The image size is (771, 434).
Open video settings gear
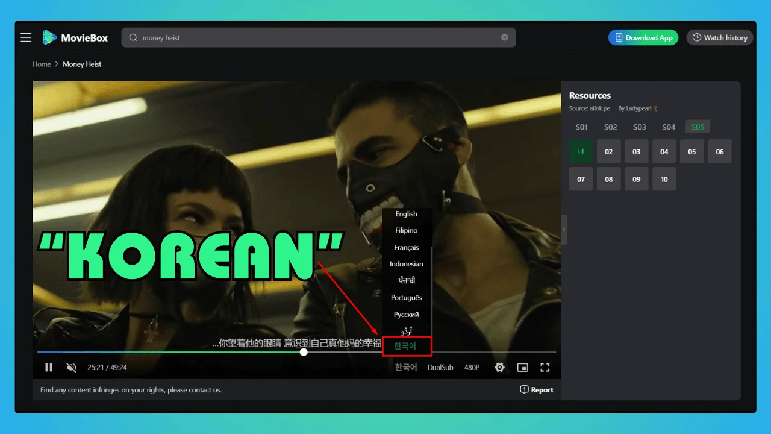point(499,367)
